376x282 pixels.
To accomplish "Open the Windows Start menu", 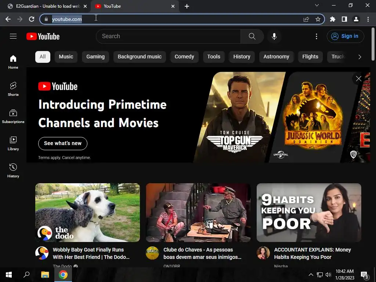I will point(9,275).
